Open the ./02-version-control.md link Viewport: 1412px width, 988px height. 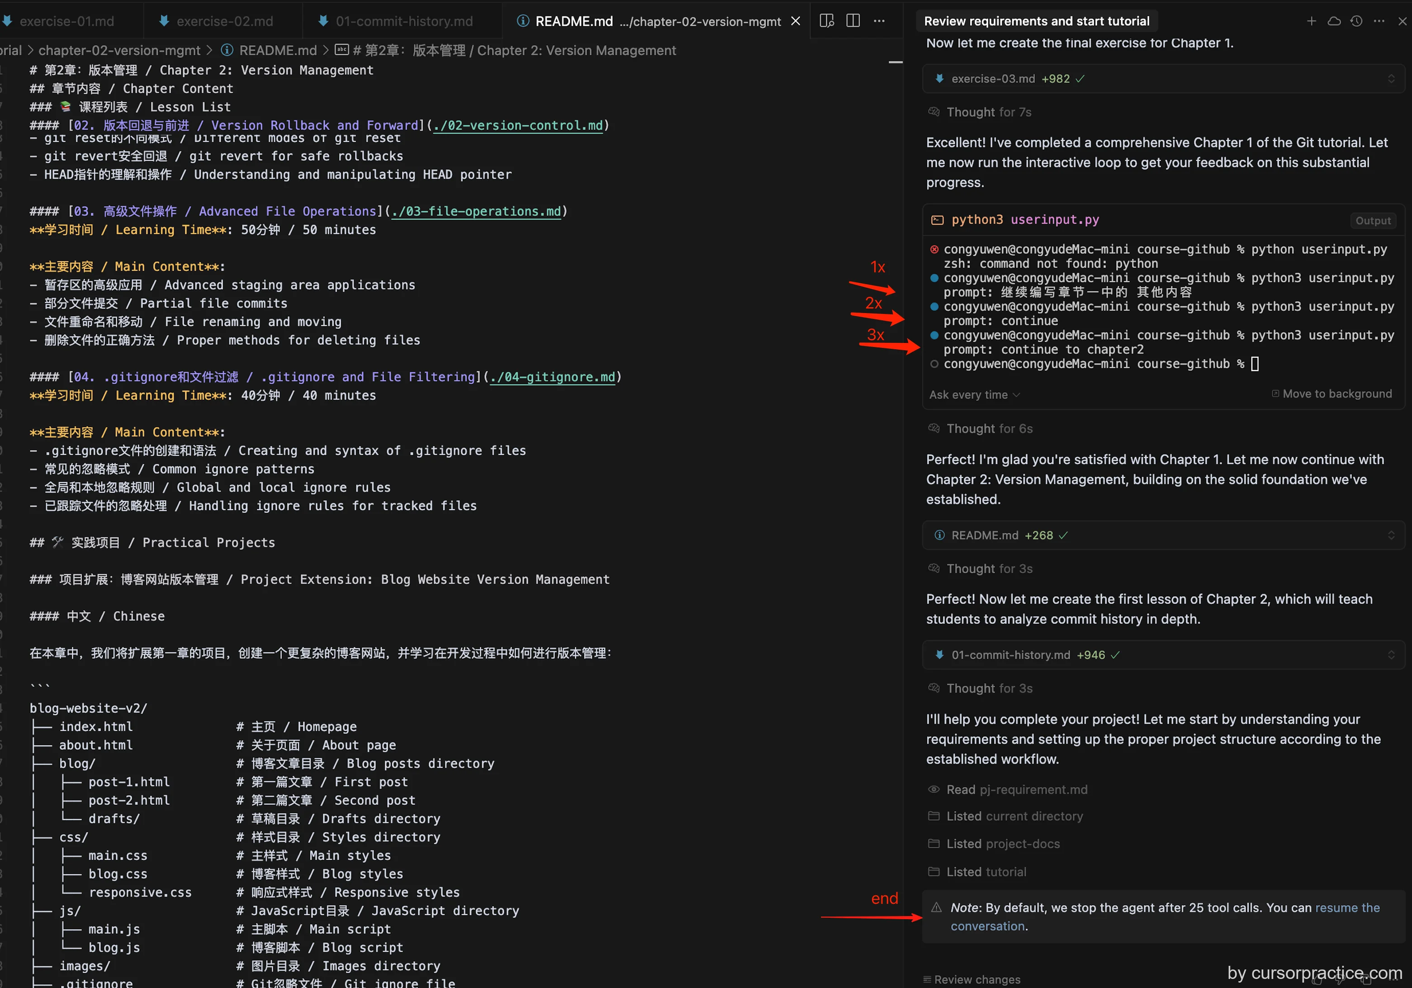(518, 125)
